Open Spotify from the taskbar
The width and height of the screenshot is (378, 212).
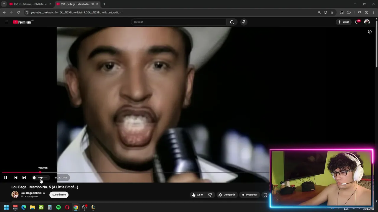58,207
